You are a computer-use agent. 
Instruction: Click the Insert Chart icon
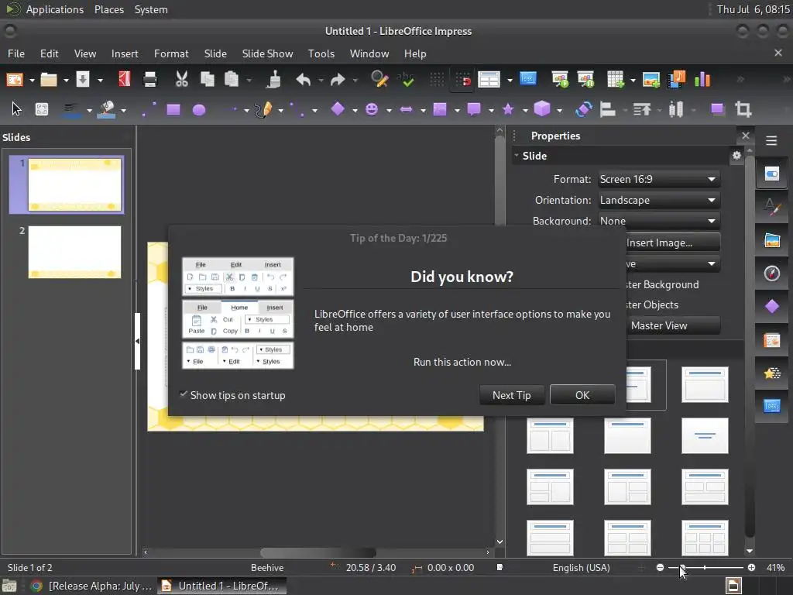(702, 80)
